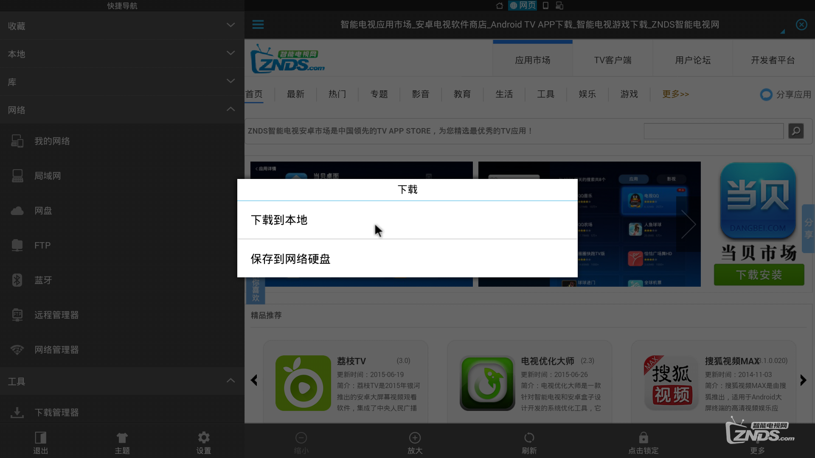Open 下载管理器 download icon
815x458 pixels.
pyautogui.click(x=17, y=412)
